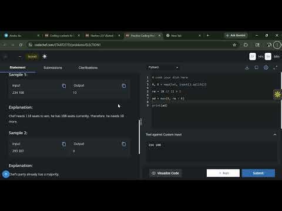Click Sample 2 heading
The height and width of the screenshot is (211, 282).
18,133
